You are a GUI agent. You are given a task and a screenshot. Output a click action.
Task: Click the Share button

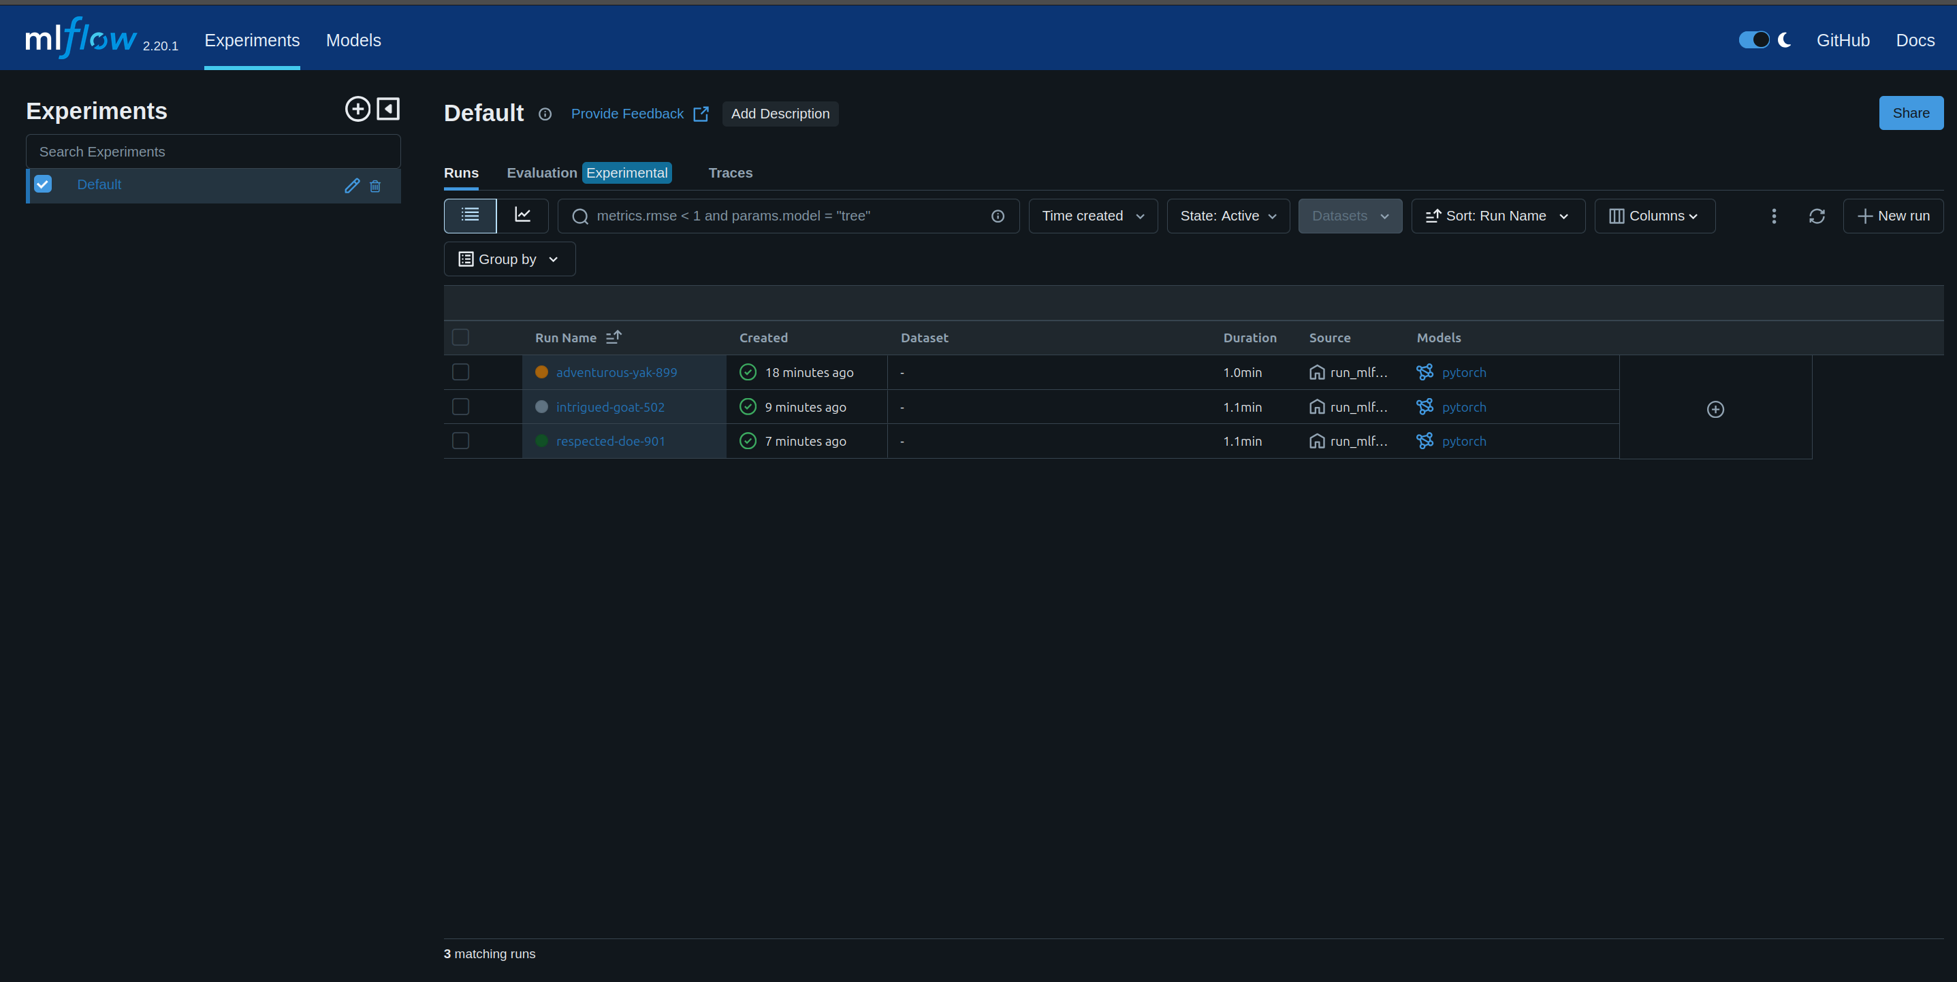(1910, 113)
